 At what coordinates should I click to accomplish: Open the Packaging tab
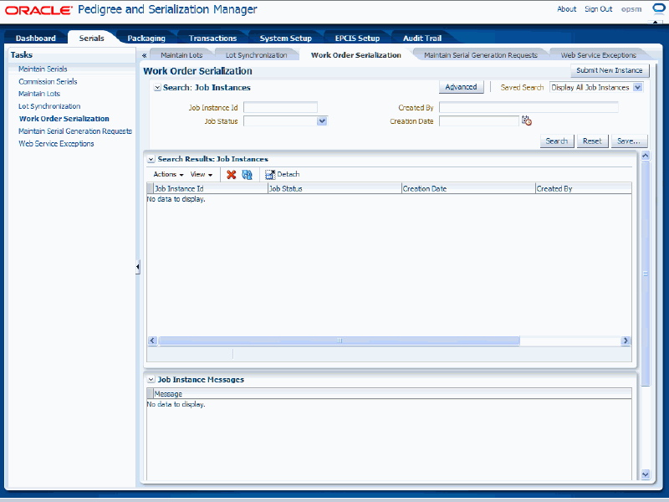(146, 38)
